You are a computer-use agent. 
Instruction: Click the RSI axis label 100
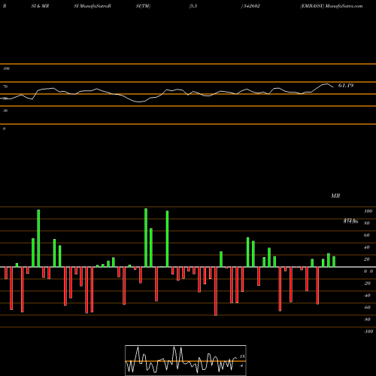tap(6, 68)
